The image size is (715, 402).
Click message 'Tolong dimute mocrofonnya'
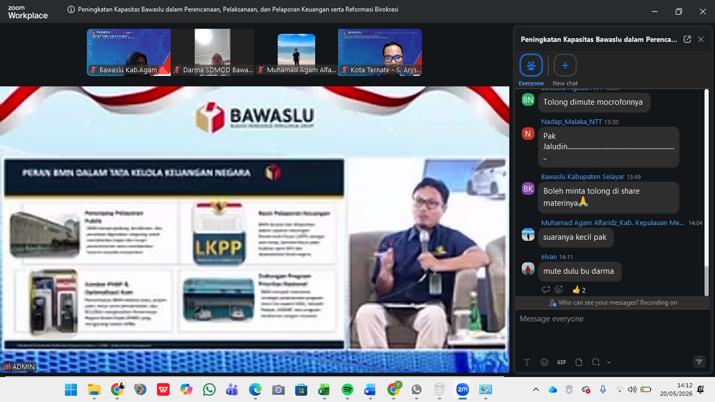pyautogui.click(x=594, y=102)
